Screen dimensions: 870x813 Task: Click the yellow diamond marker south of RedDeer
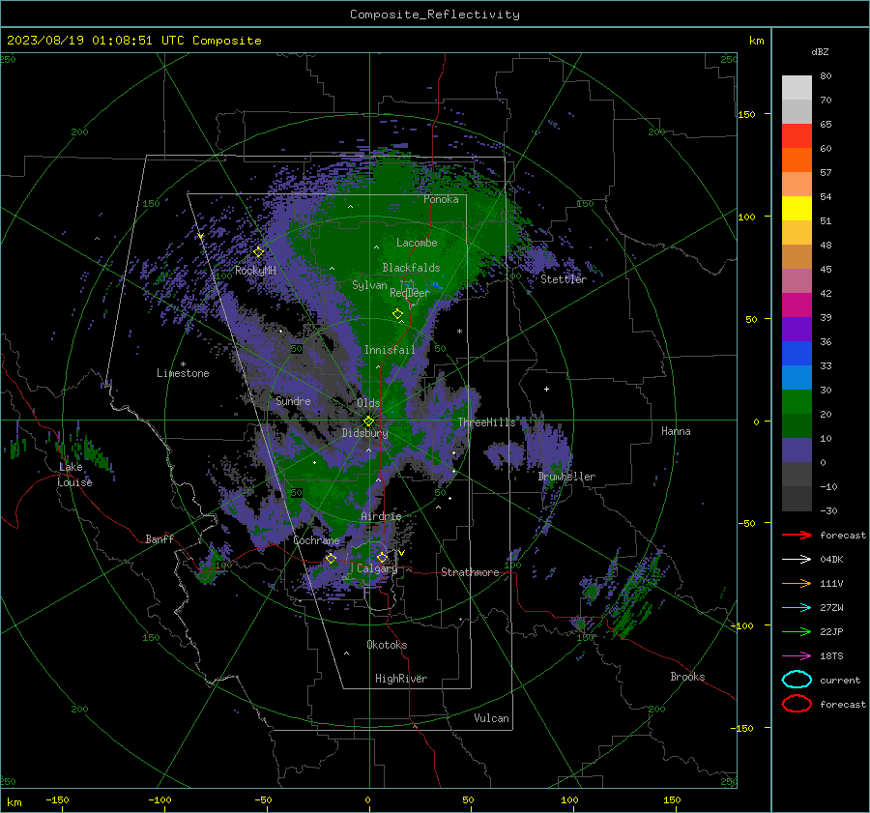click(x=397, y=314)
